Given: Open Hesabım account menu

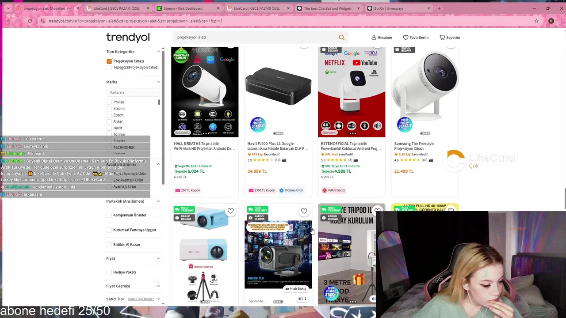Looking at the screenshot, I should click(x=382, y=38).
